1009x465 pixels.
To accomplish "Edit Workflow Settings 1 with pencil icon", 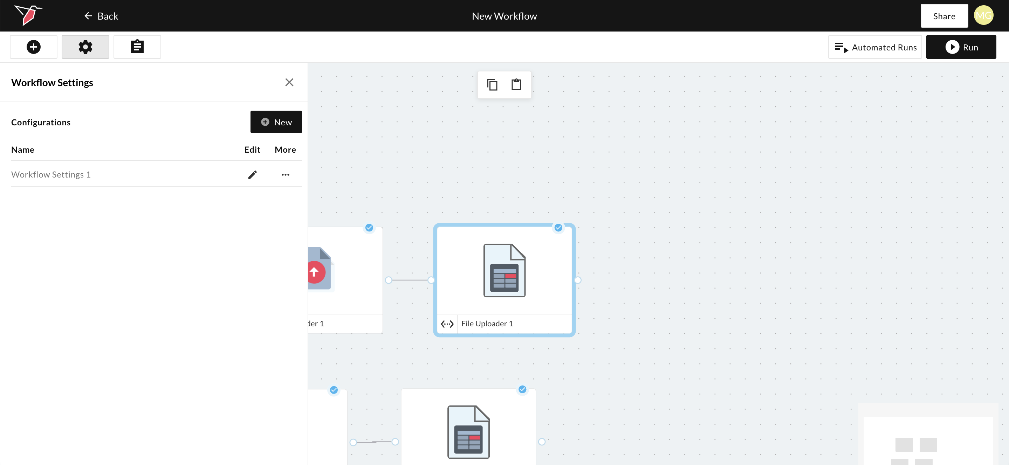I will pos(252,175).
